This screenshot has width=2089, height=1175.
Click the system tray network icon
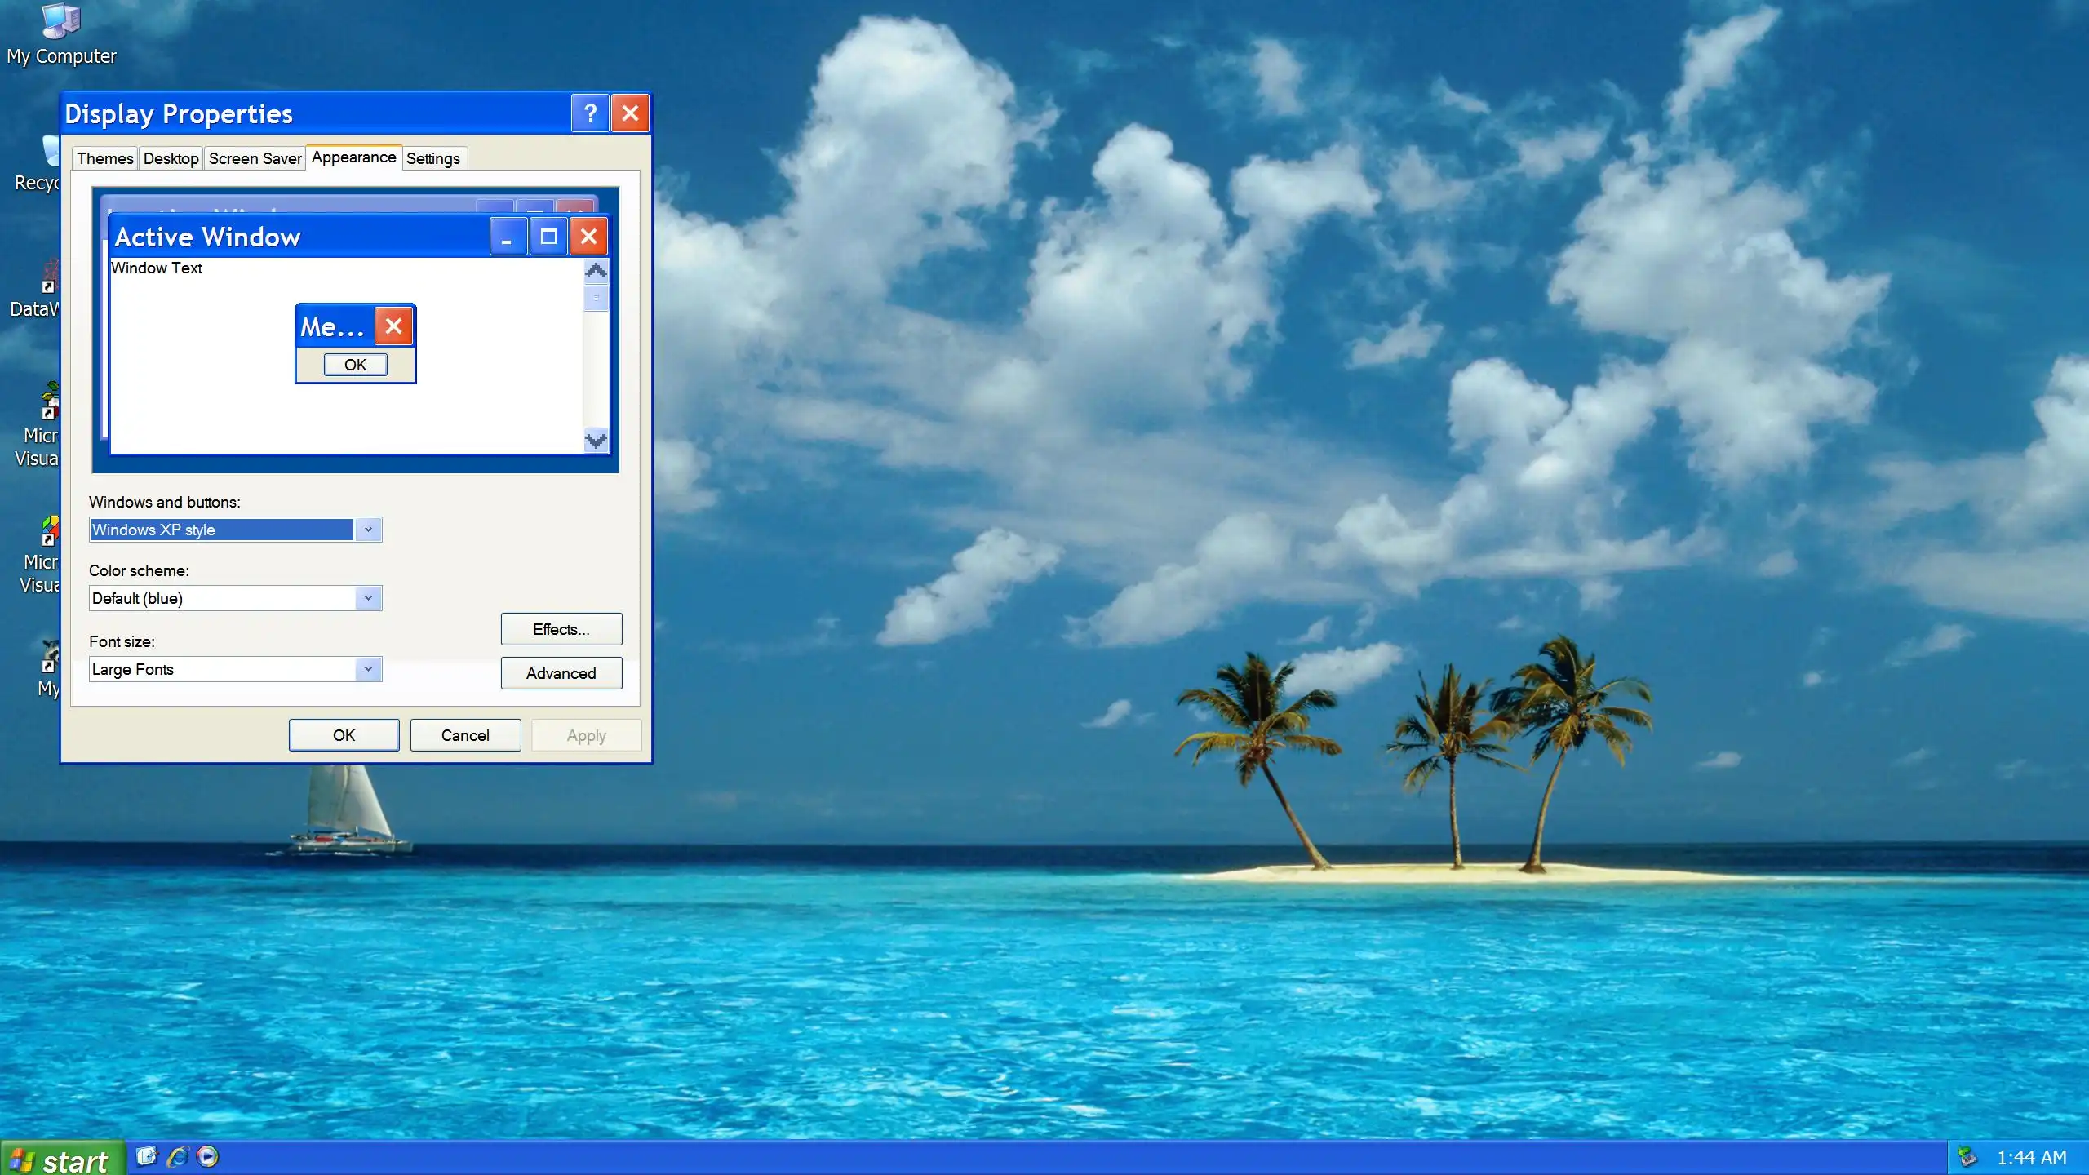1967,1156
